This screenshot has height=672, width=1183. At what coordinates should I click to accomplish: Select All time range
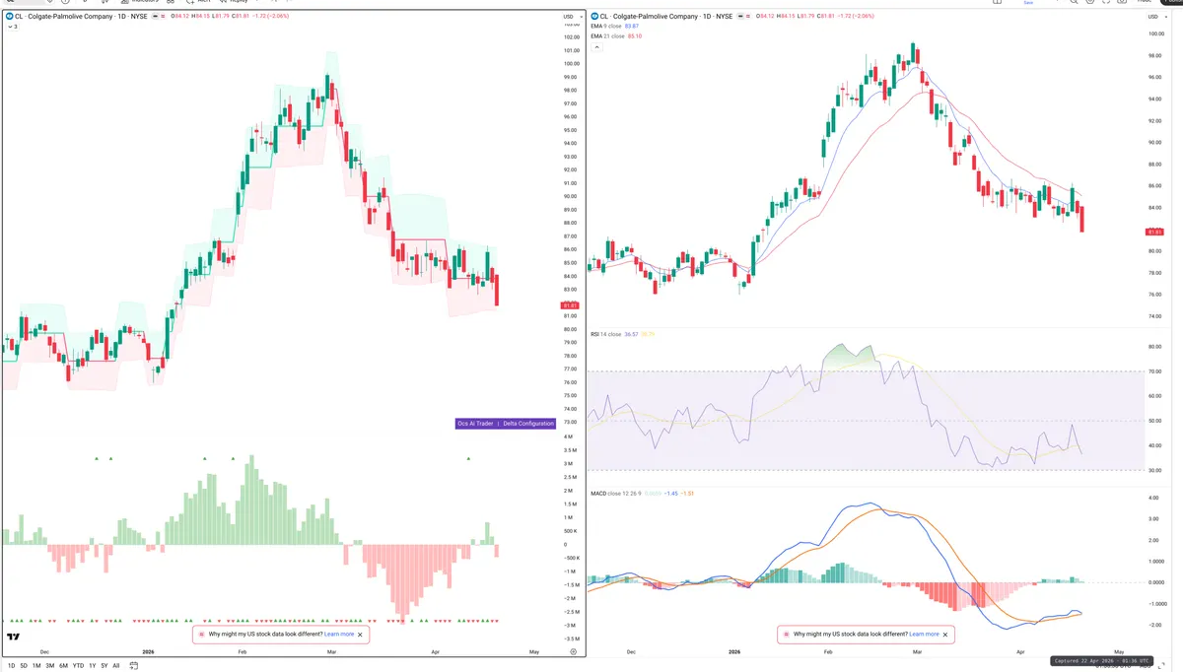tap(116, 666)
